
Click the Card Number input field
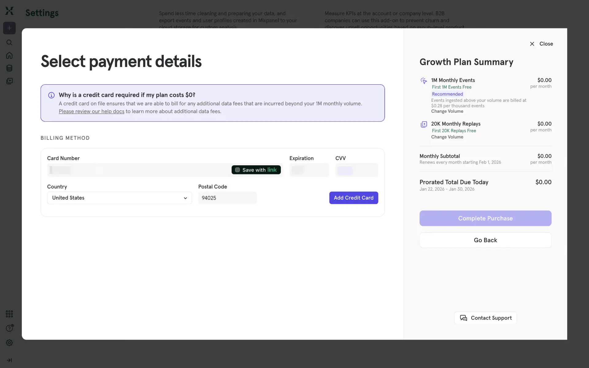[x=138, y=170]
